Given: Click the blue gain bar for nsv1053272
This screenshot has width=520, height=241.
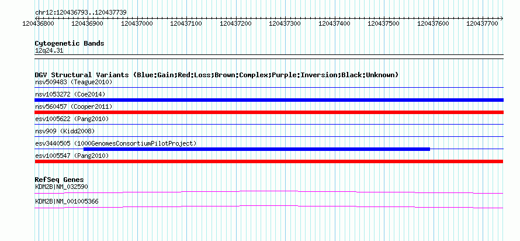Looking at the screenshot, I should pos(269,100).
